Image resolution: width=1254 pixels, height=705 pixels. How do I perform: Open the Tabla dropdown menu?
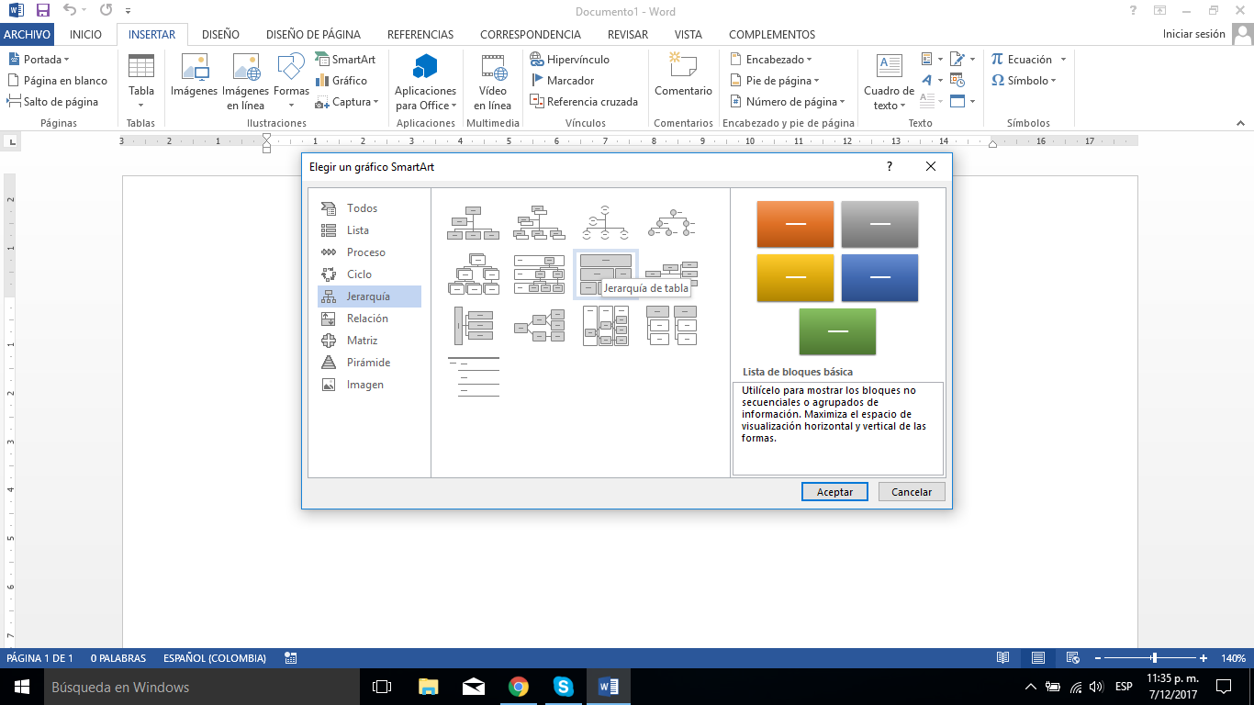point(141,81)
